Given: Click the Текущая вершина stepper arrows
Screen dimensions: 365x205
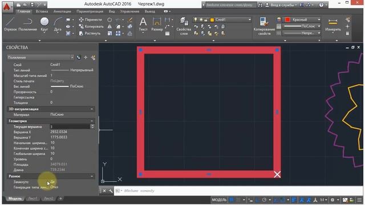Looking at the screenshot, I should [92, 126].
